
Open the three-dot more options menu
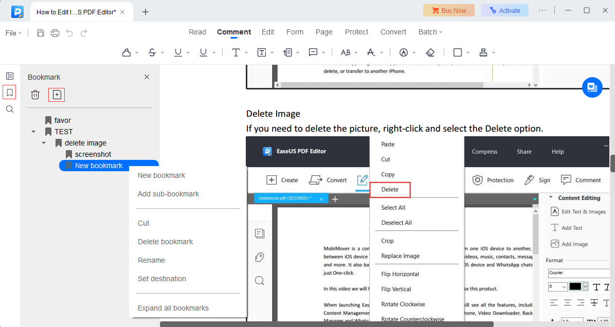pos(542,11)
